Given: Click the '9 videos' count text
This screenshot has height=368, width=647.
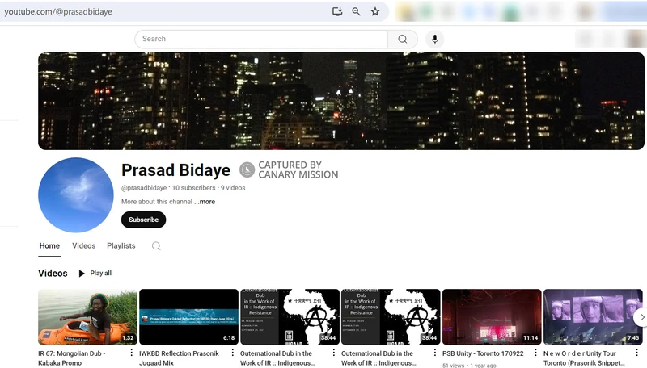Looking at the screenshot, I should [x=233, y=188].
